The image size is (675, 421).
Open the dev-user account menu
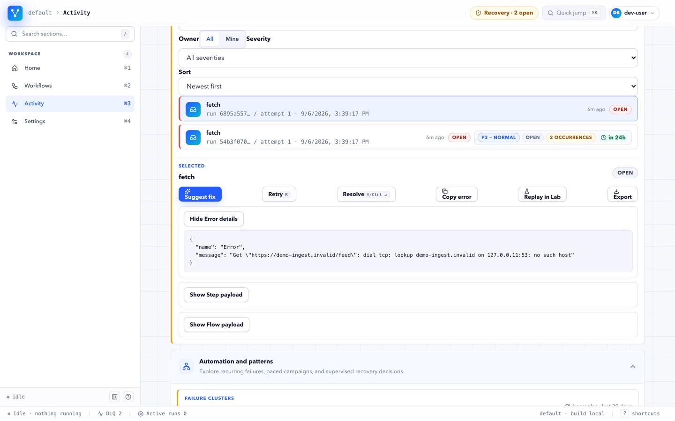pos(635,13)
